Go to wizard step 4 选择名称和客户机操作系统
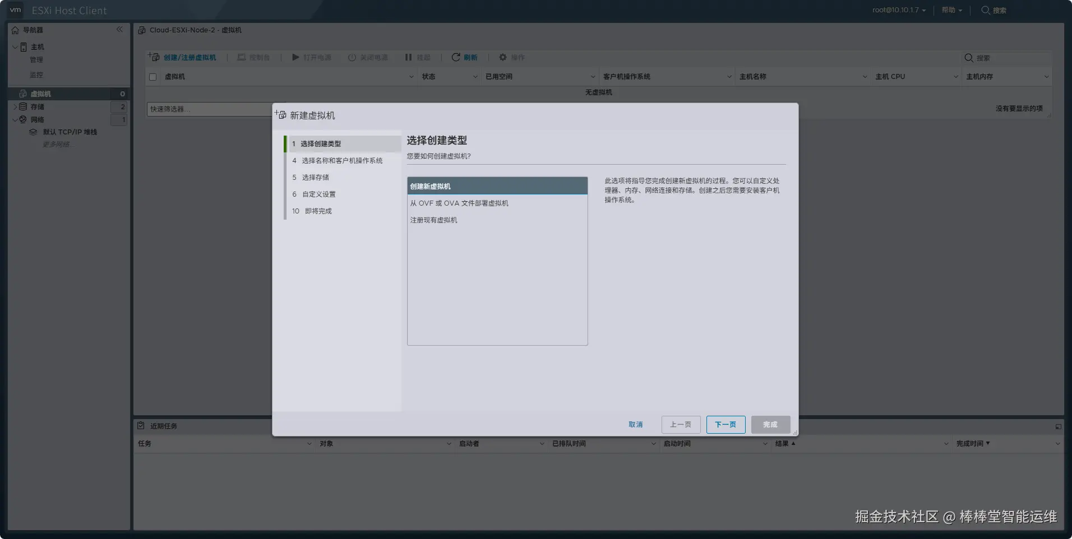 343,161
